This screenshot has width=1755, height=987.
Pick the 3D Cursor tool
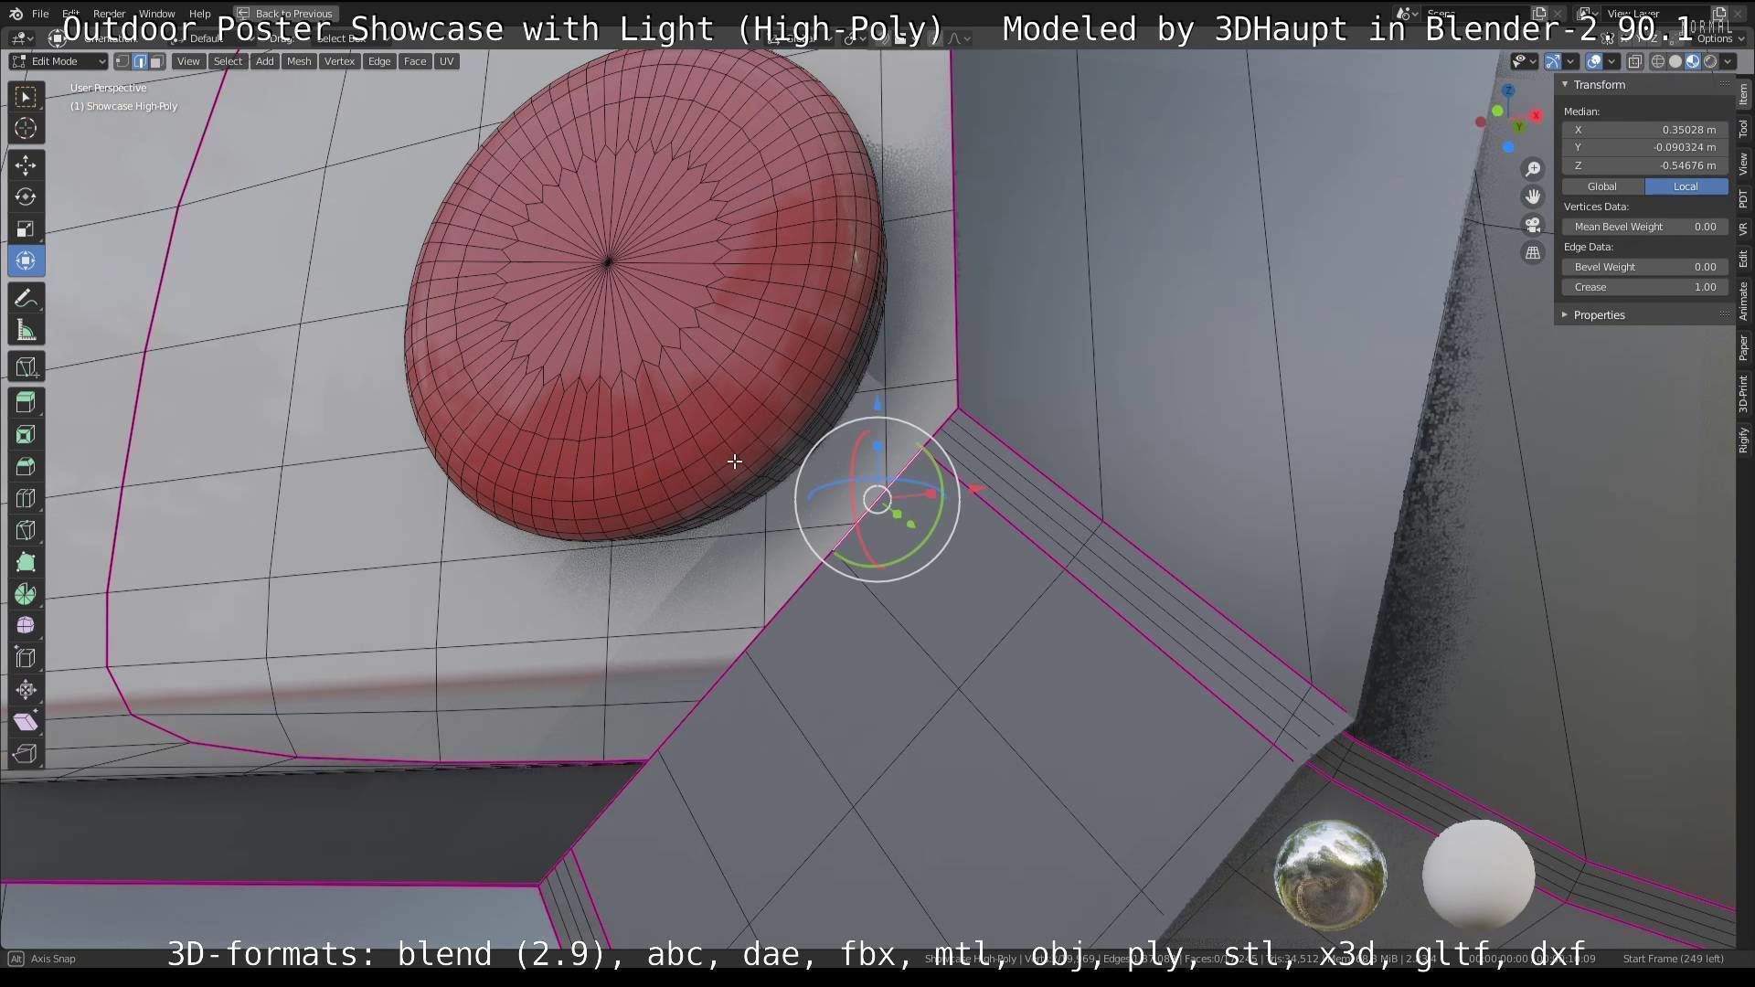click(x=26, y=129)
